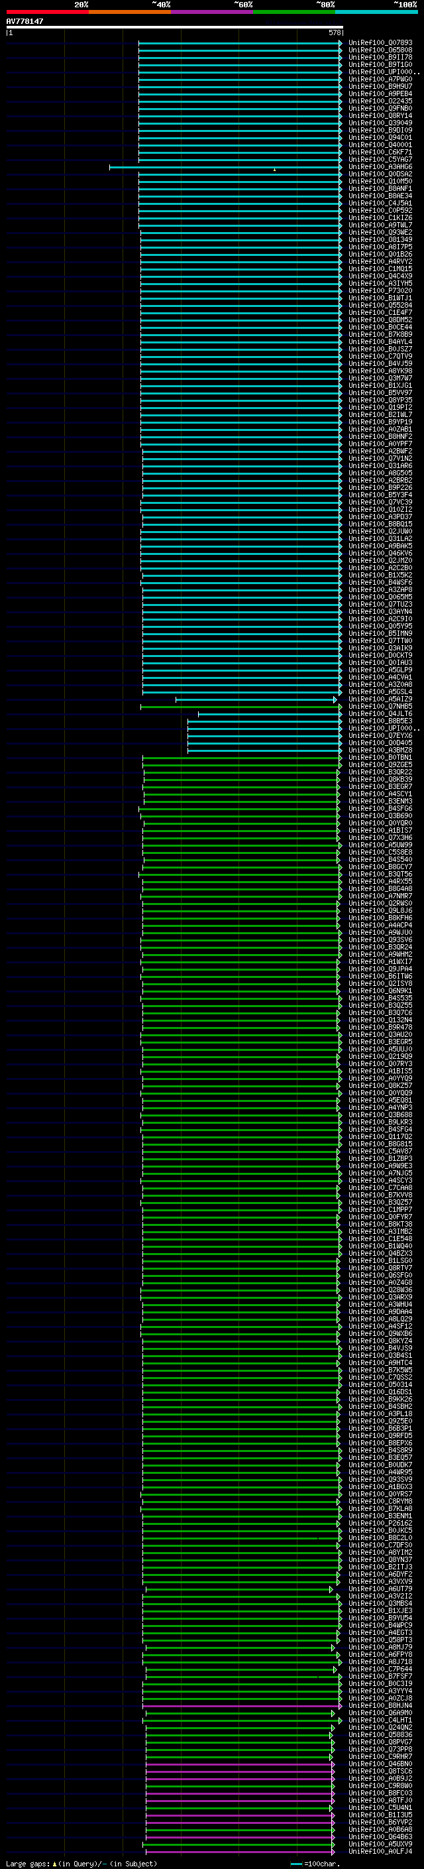The image size is (424, 1869).
Task: Select the purple bar of UniRef100_Q46BN0
Action: [x=240, y=1764]
